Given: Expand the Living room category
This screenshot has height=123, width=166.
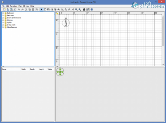Looking at the screenshot, I should pyautogui.click(x=3, y=25).
